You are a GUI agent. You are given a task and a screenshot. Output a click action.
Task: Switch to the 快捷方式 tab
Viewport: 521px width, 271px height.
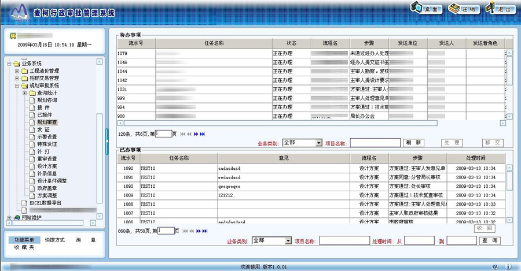point(55,240)
